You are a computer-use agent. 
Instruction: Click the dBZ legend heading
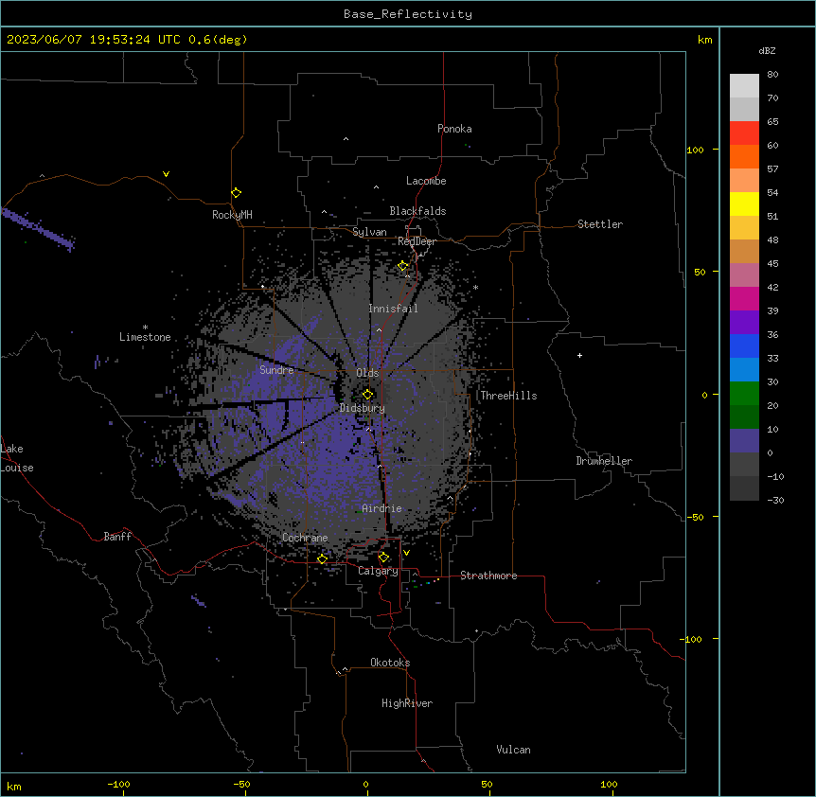pos(767,50)
